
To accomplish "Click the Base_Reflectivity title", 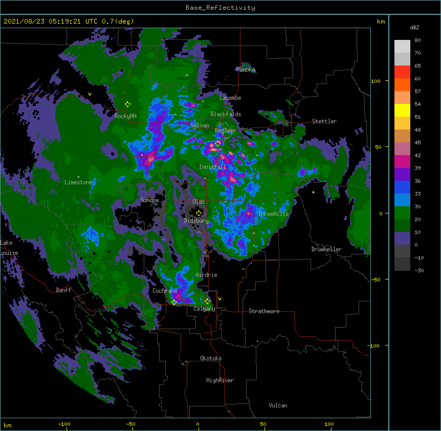I will tap(220, 8).
